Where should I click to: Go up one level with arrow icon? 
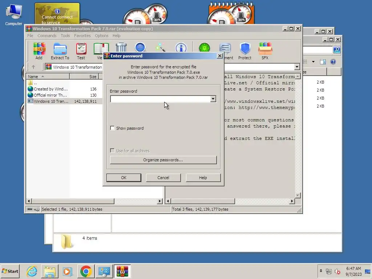pos(33,67)
